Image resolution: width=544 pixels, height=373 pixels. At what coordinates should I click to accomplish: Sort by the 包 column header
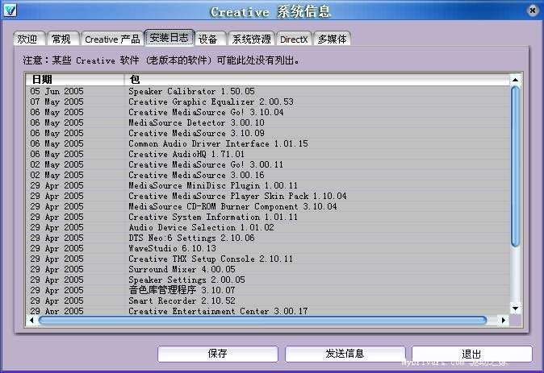pyautogui.click(x=316, y=80)
